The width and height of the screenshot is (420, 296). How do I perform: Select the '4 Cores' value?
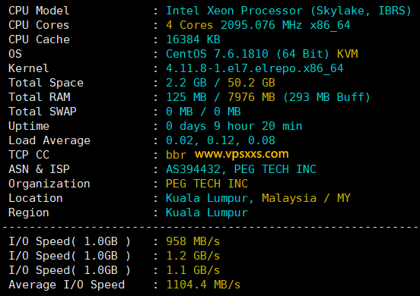pyautogui.click(x=189, y=25)
